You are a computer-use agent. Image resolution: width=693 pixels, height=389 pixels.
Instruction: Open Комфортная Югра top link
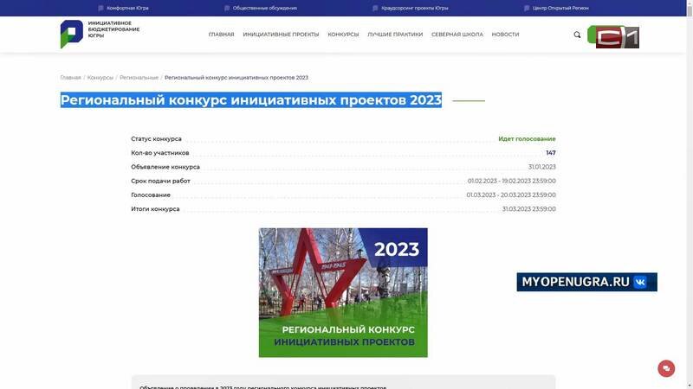coord(127,8)
